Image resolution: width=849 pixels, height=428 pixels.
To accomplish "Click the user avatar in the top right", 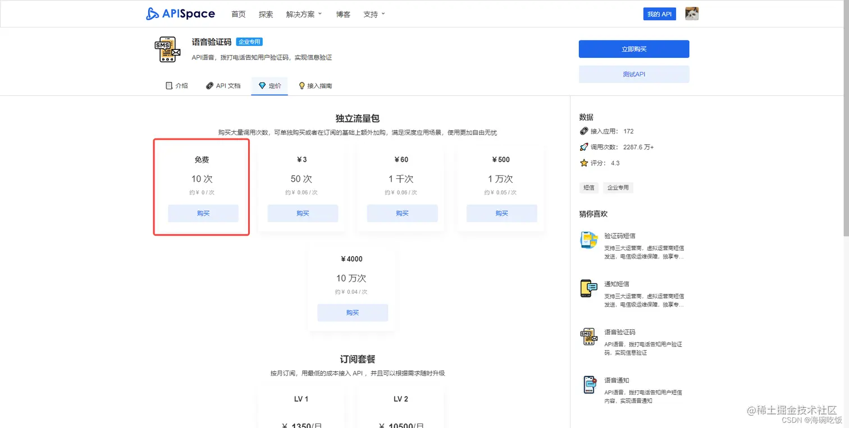I will [x=691, y=13].
